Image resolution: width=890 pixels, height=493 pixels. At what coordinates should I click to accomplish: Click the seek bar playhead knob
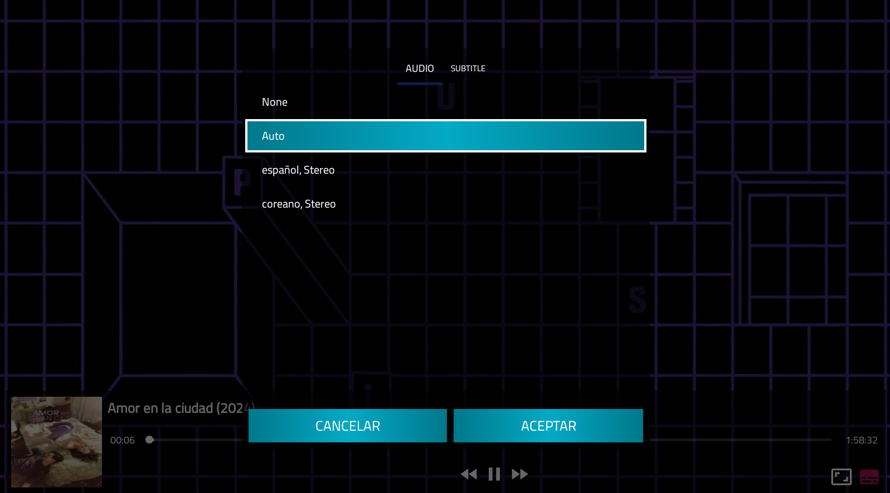149,440
